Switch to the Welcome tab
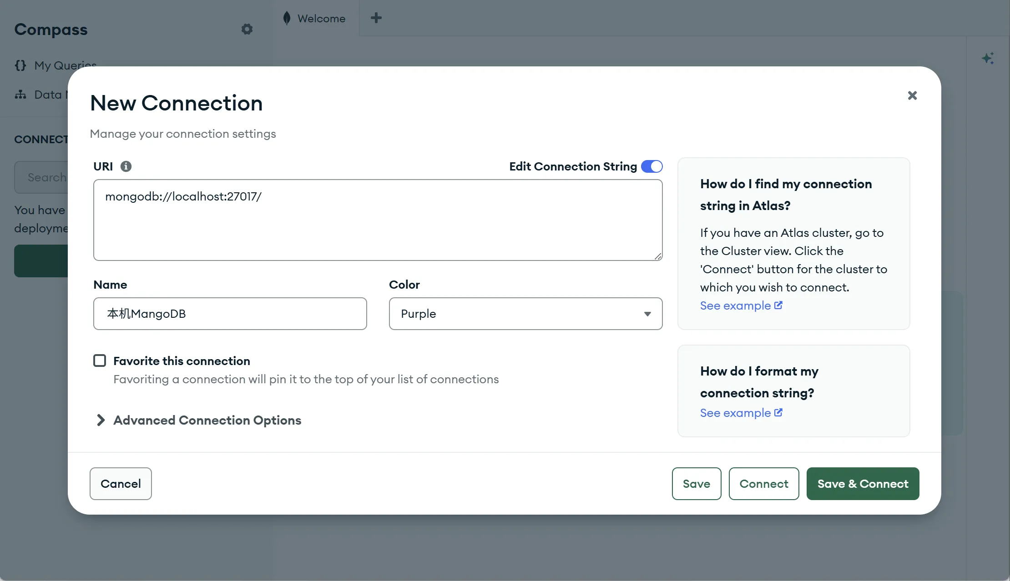The width and height of the screenshot is (1010, 581). click(x=321, y=19)
